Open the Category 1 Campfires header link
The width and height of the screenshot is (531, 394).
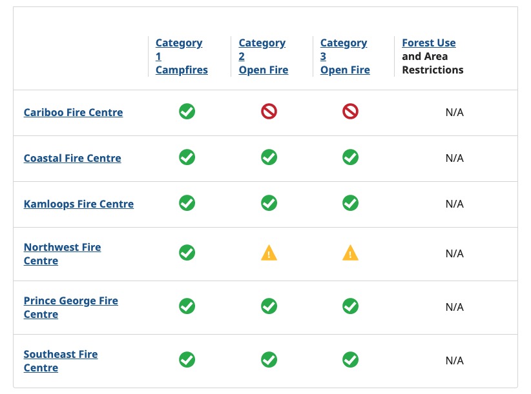coord(181,56)
